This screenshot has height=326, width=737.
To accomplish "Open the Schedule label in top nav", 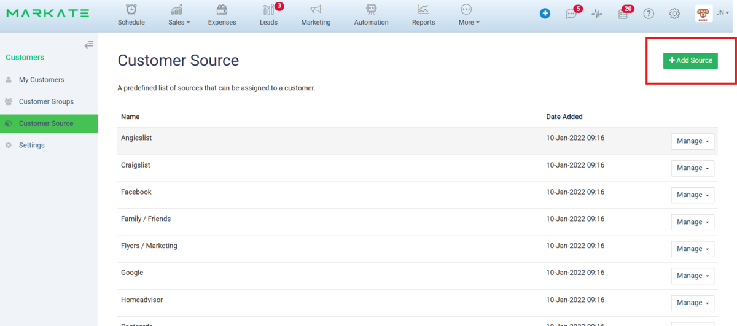I will pos(131,22).
